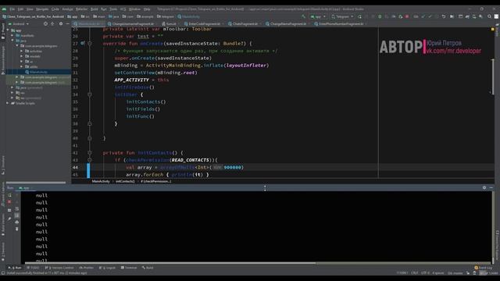Click the red Stop icon in top toolbar
Screen dimensions: 500x281
point(407,16)
